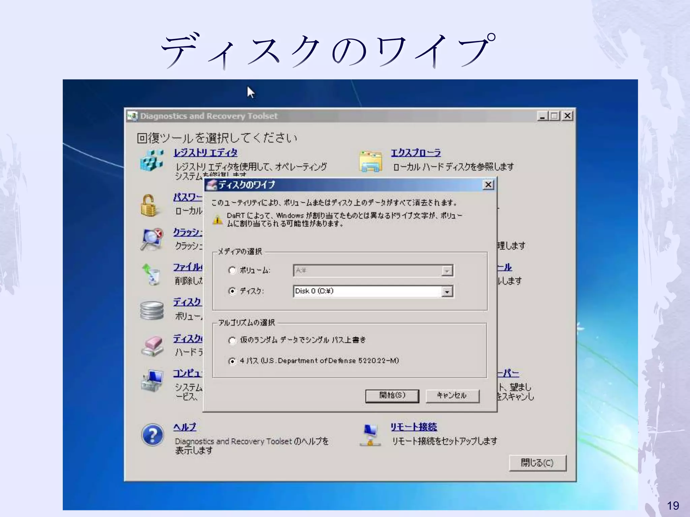Click the キャンセル cancel button

pos(452,396)
